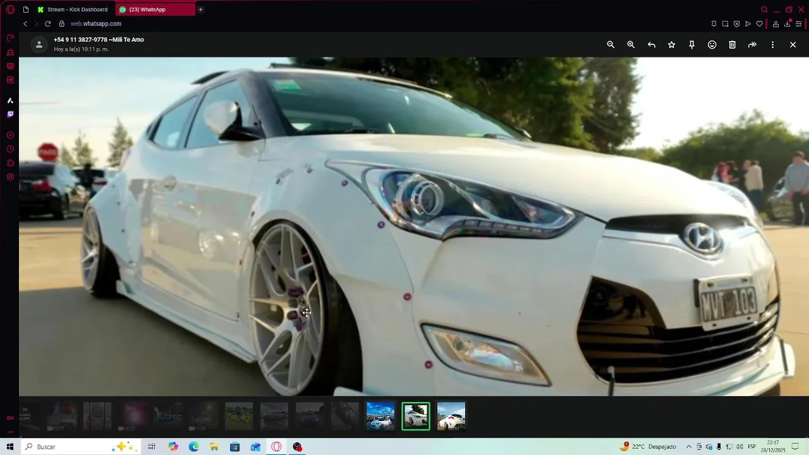The width and height of the screenshot is (809, 455).
Task: Open the sidebar settings gear
Action: coord(10,177)
